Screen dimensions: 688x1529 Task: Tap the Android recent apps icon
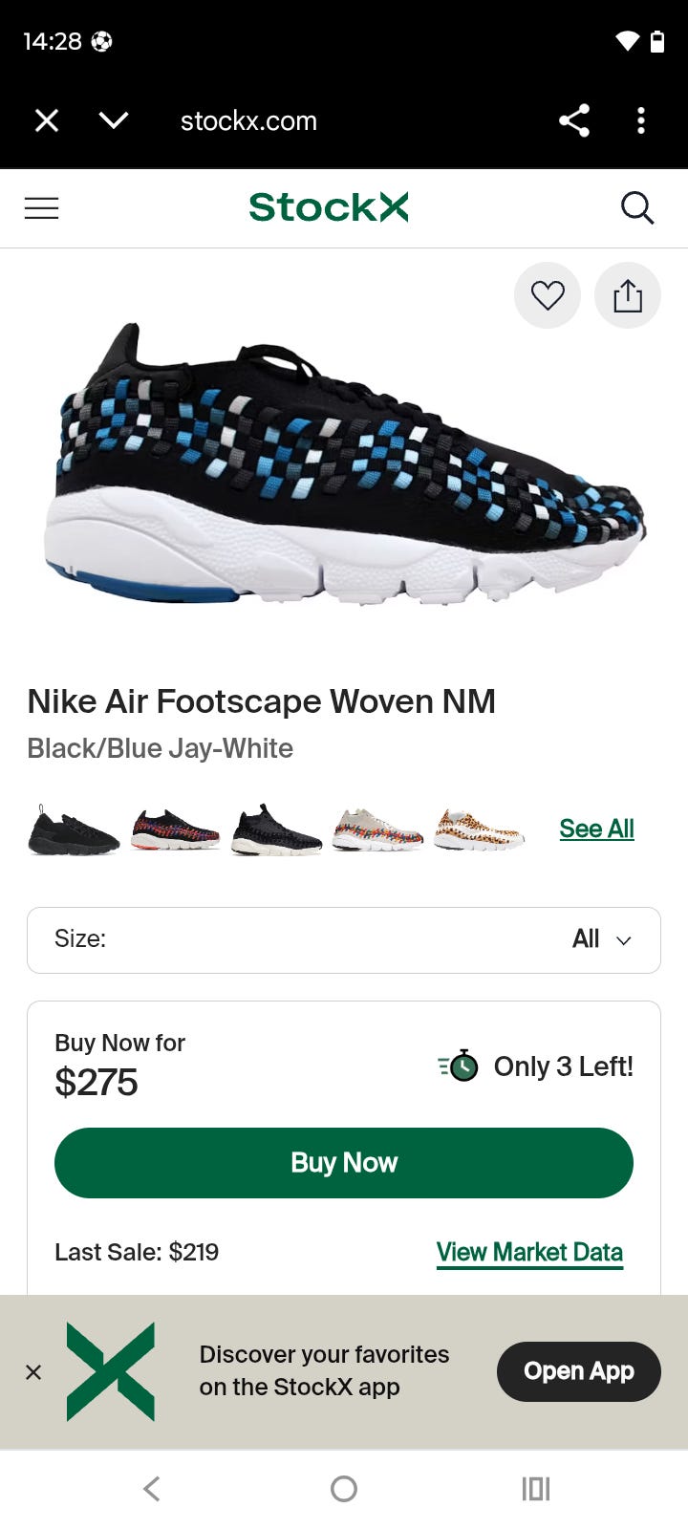(536, 1488)
